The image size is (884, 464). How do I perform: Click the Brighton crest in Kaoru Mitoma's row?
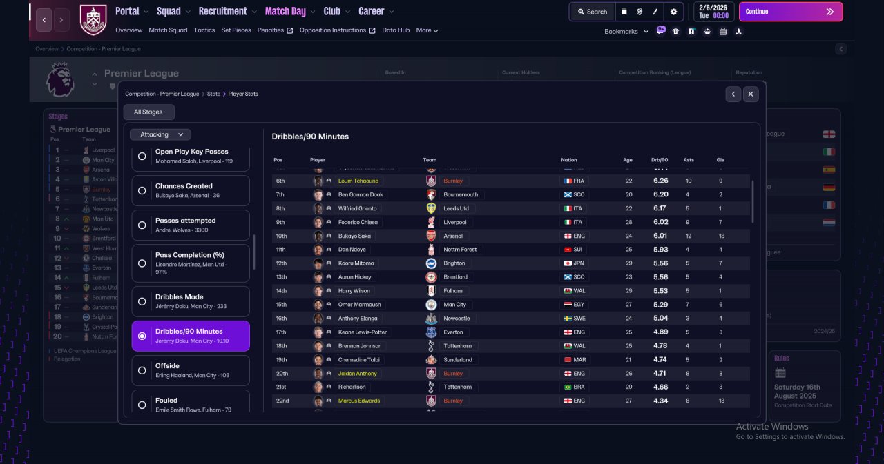tap(432, 263)
